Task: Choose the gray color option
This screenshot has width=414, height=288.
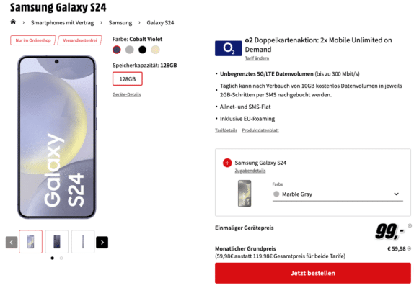Action: (129, 50)
